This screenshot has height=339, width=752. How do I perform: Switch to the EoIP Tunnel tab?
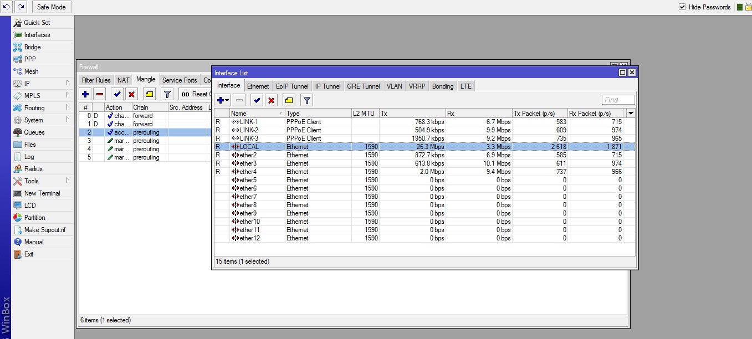click(x=292, y=86)
